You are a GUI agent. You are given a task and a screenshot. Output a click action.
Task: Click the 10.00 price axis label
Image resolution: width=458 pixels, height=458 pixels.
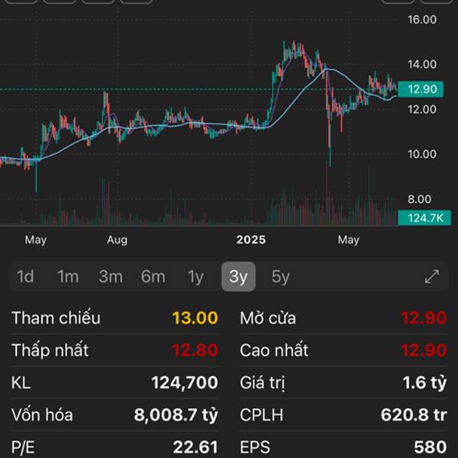tap(422, 154)
